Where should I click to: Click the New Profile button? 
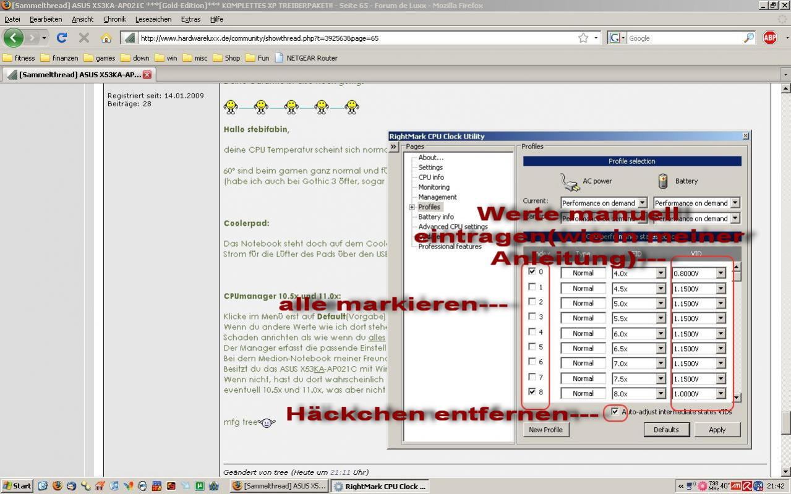(545, 430)
